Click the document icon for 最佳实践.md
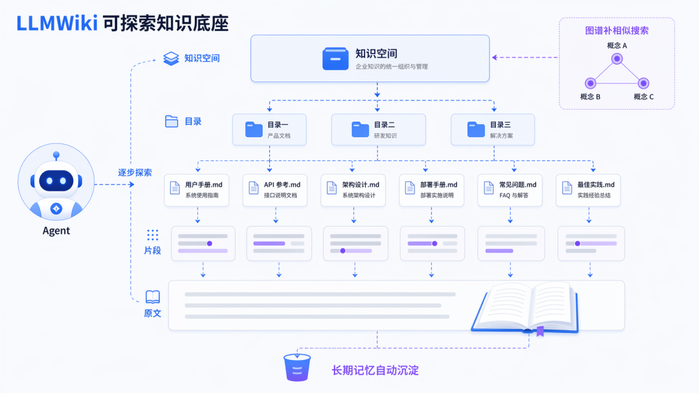The width and height of the screenshot is (699, 393). tap(567, 188)
